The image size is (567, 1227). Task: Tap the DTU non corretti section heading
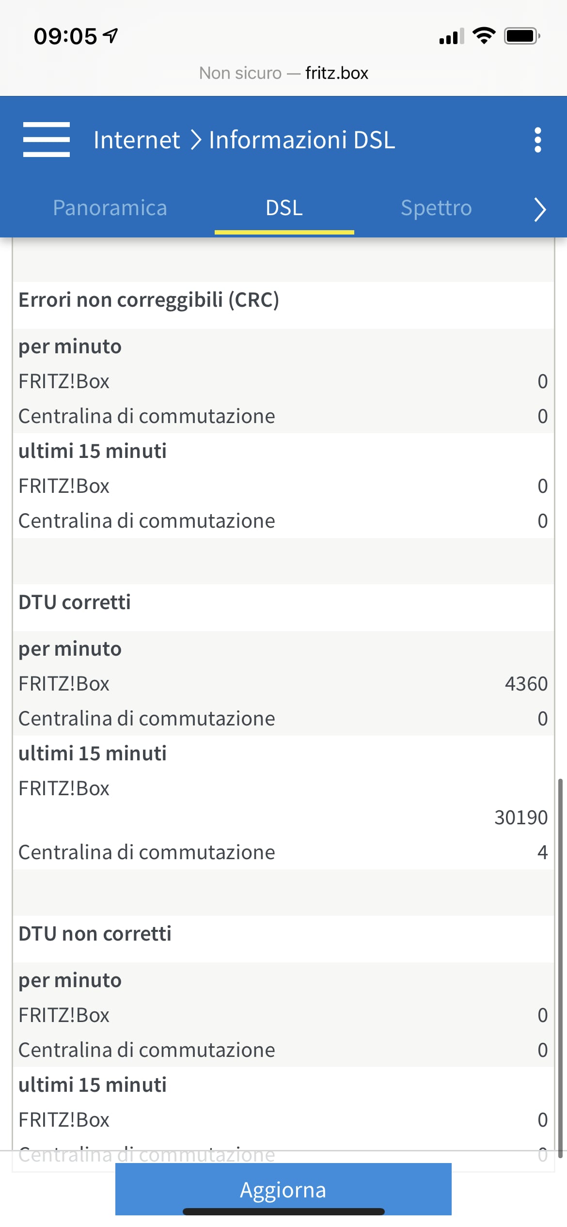[95, 934]
